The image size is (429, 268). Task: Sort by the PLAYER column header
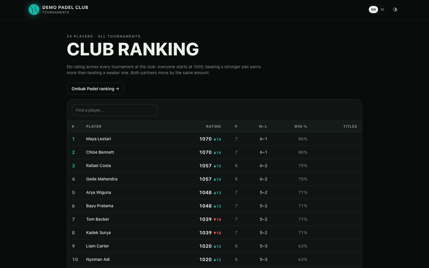click(94, 127)
